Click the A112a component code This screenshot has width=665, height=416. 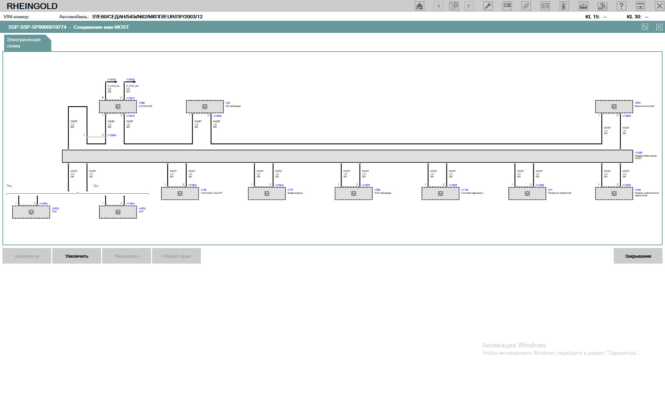[x=464, y=190]
